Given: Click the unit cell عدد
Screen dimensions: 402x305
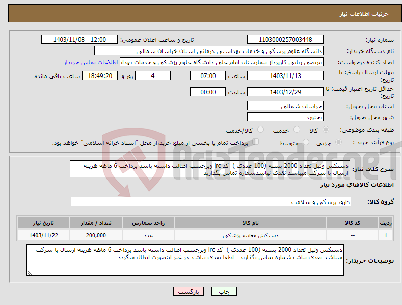Looking at the screenshot, I should click(148, 235).
